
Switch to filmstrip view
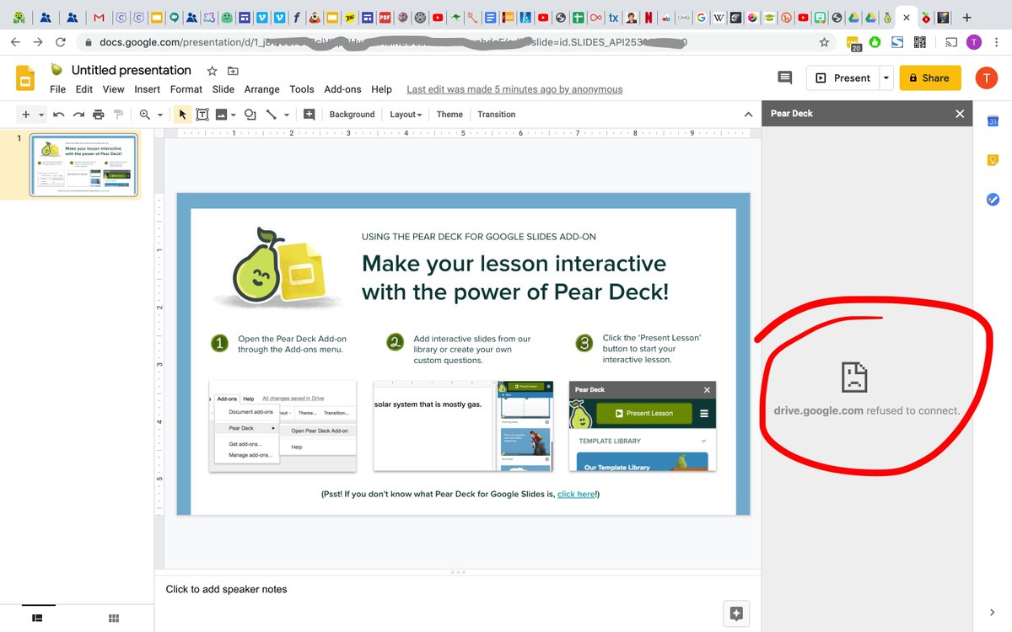(x=37, y=618)
